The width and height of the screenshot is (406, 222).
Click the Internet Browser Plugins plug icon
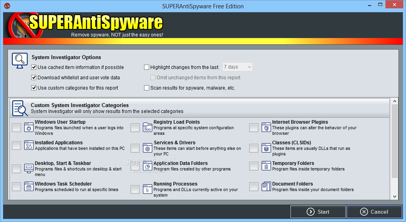[x=266, y=127]
